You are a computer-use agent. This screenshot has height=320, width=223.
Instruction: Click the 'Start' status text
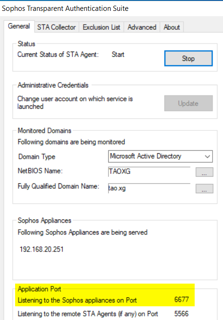coord(118,54)
